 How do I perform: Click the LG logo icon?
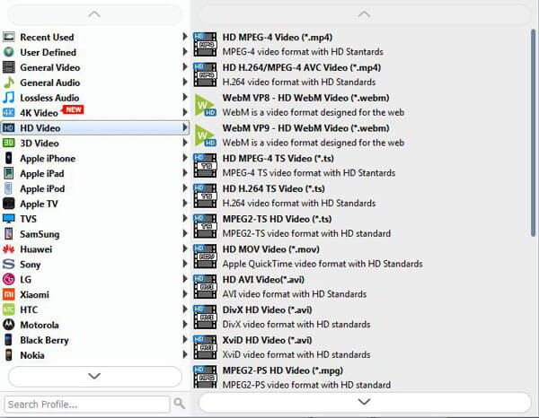click(x=9, y=279)
